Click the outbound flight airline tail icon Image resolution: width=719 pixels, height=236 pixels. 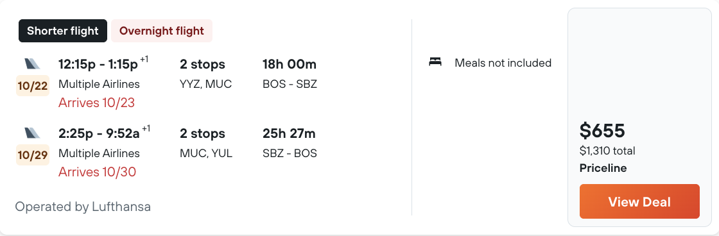[33, 63]
